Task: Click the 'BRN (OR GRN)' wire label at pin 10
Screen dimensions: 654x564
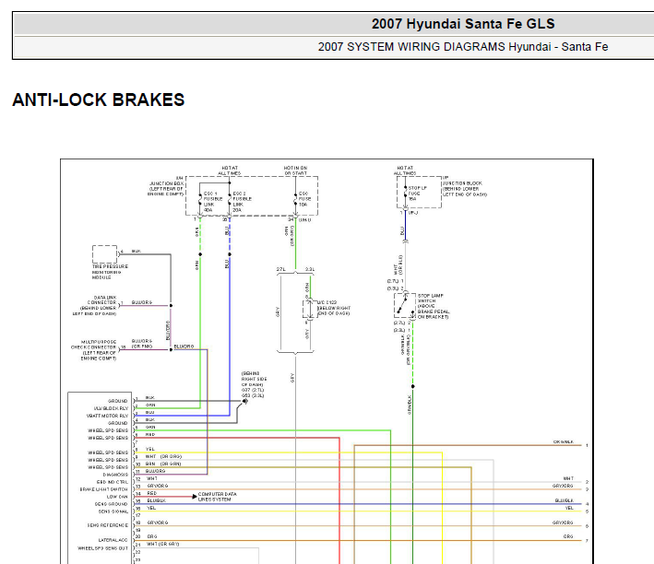Action: pos(163,464)
